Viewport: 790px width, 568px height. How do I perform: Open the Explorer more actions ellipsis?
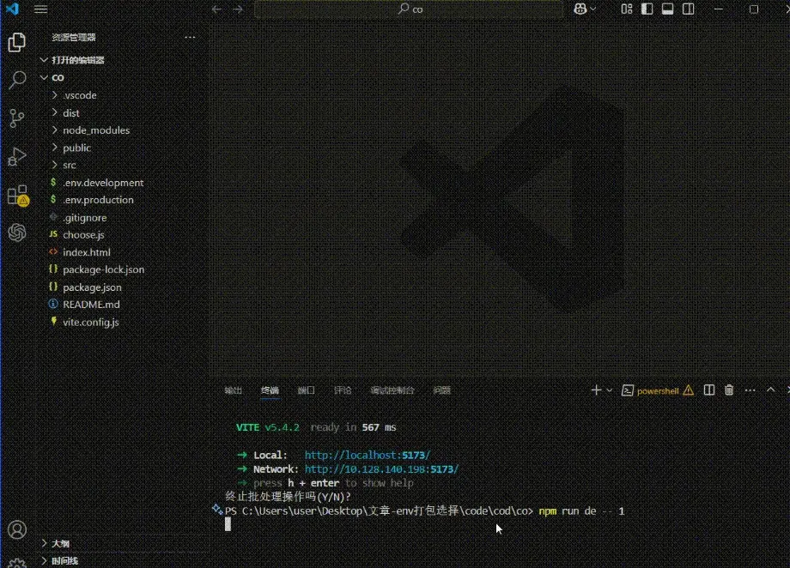[190, 37]
